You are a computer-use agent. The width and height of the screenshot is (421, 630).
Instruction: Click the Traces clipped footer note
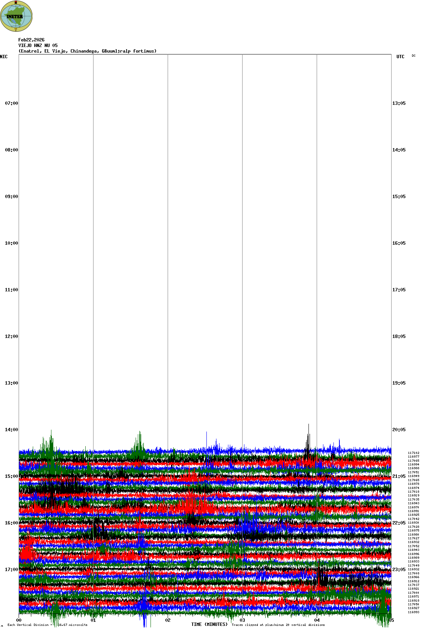[278, 625]
